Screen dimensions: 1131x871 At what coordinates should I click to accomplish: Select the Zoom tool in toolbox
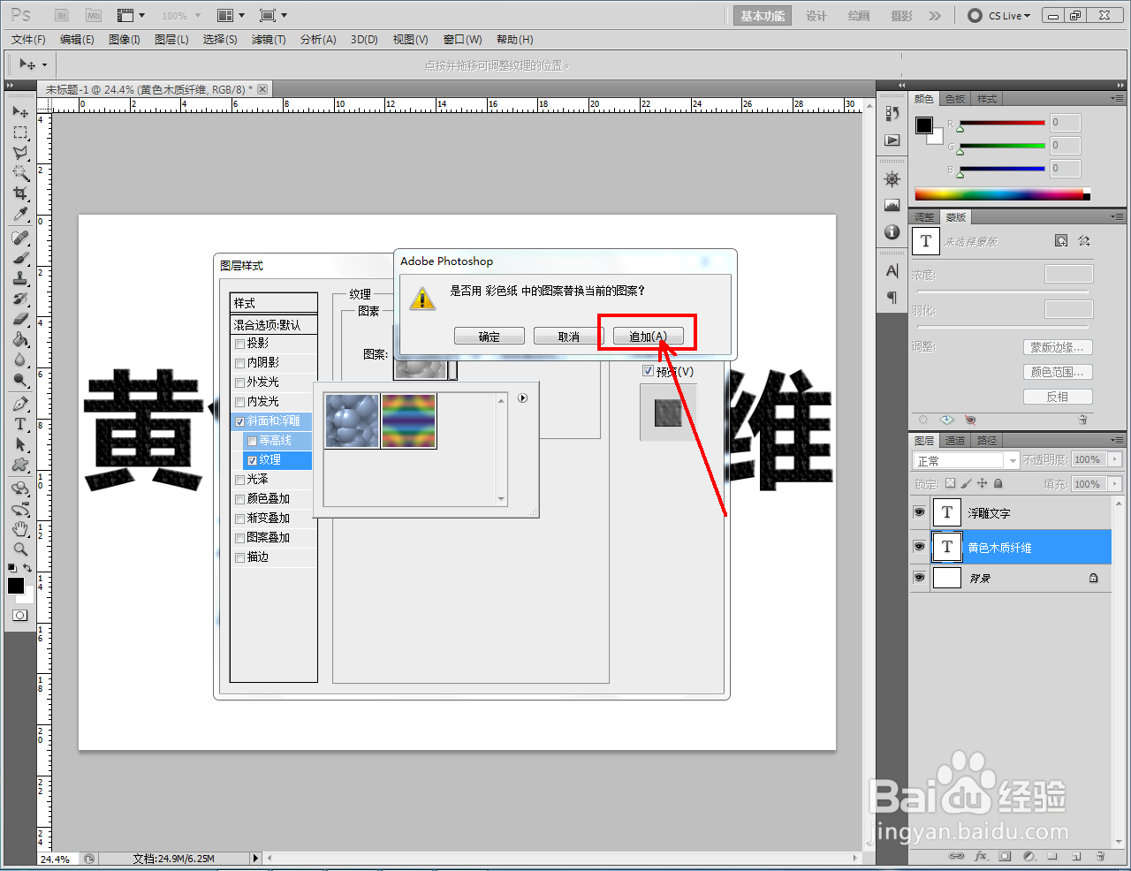[x=20, y=549]
